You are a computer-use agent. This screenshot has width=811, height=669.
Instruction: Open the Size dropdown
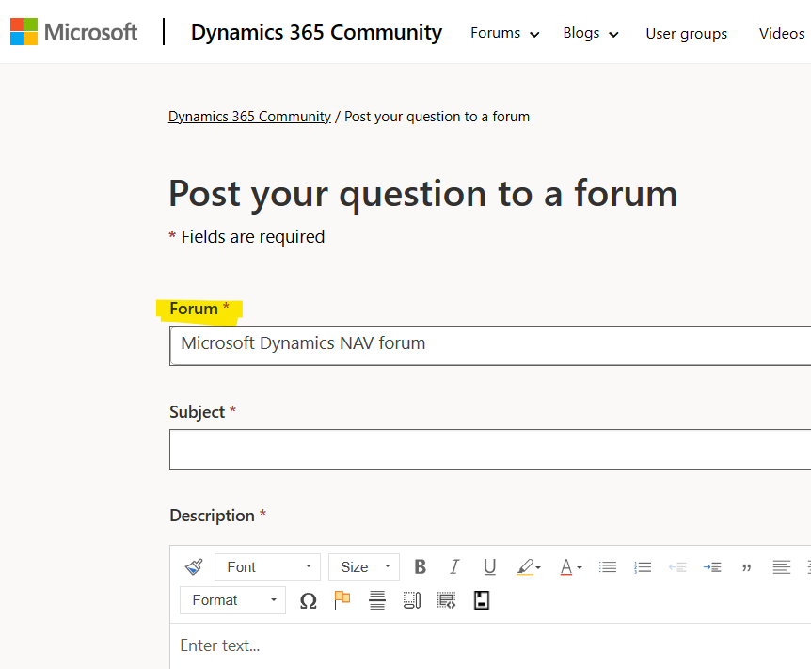tap(364, 567)
